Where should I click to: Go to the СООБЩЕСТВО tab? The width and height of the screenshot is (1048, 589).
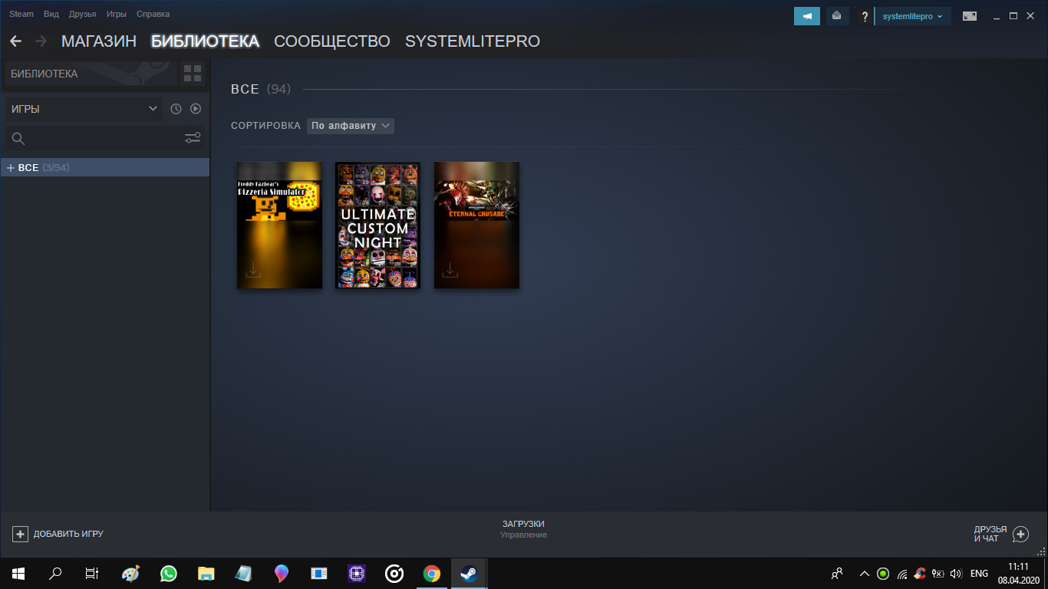tap(332, 41)
